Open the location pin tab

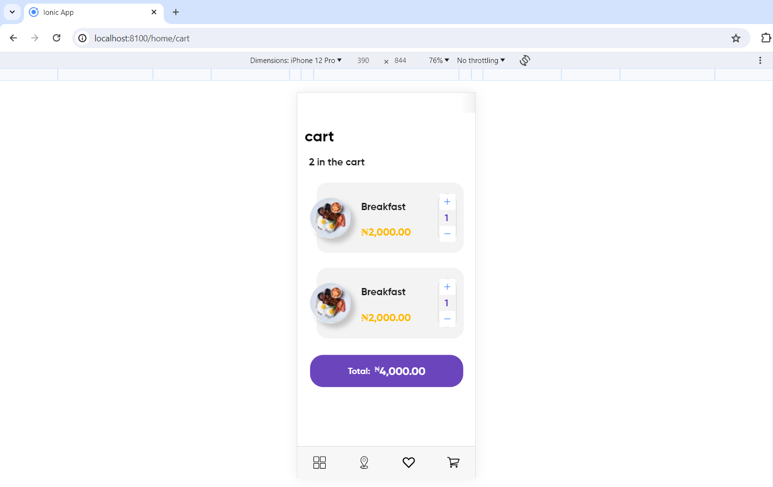coord(364,462)
